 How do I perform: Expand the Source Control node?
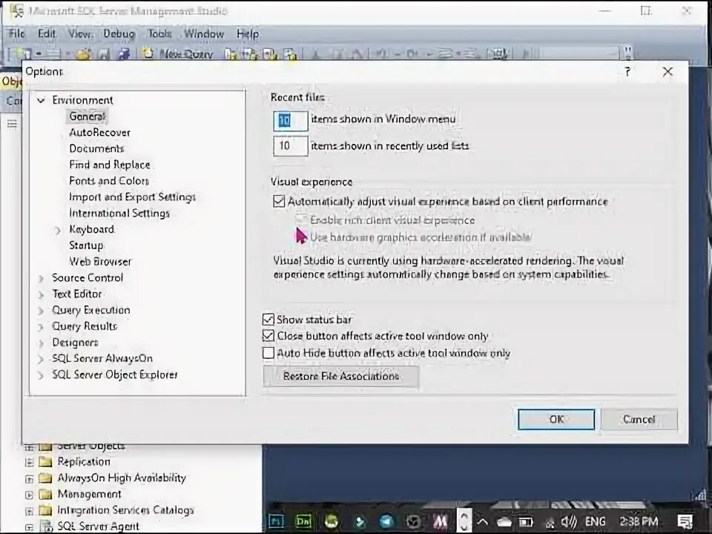pos(41,278)
